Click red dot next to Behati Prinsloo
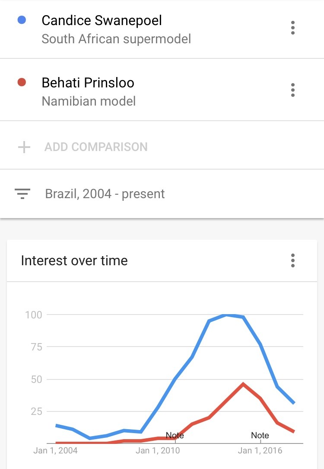 click(x=22, y=82)
